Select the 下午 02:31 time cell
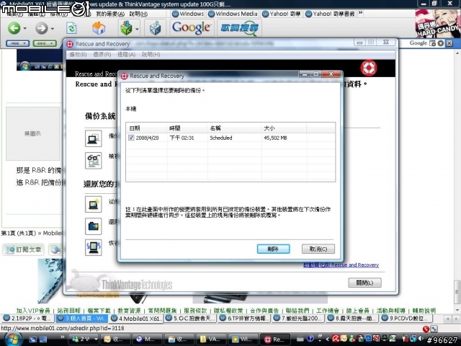This screenshot has width=461, height=346. click(182, 138)
